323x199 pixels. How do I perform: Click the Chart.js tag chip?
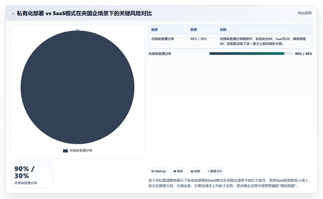tap(159, 171)
